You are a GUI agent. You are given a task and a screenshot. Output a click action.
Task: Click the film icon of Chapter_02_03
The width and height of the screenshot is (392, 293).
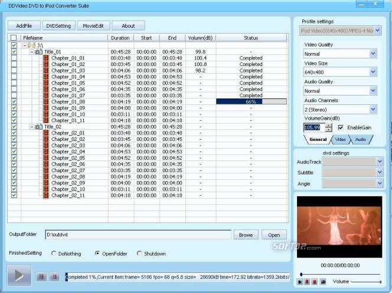click(x=46, y=146)
